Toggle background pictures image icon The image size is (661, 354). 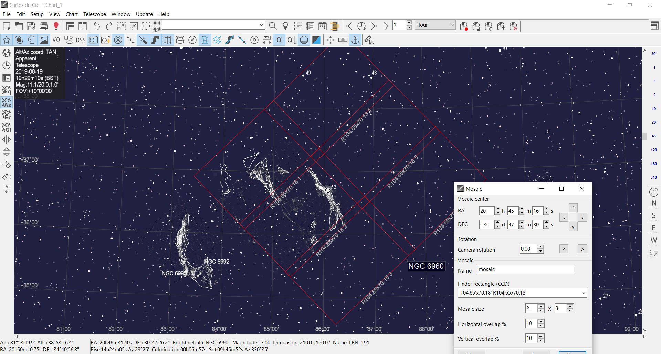coord(44,40)
